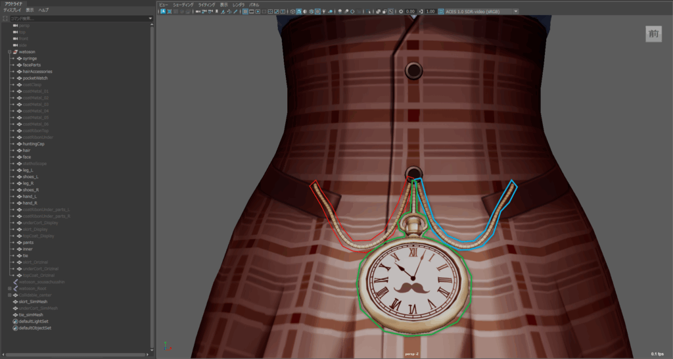Open the ディスプレイ menu in the outliner

coord(13,11)
